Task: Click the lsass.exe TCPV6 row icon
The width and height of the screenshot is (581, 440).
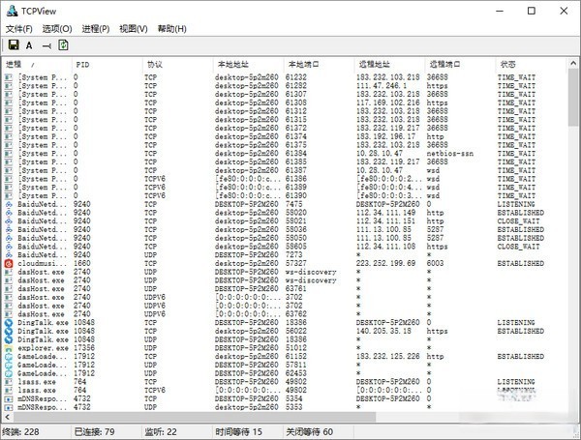Action: tap(9, 391)
